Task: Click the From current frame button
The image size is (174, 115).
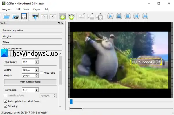Action: tap(30, 82)
